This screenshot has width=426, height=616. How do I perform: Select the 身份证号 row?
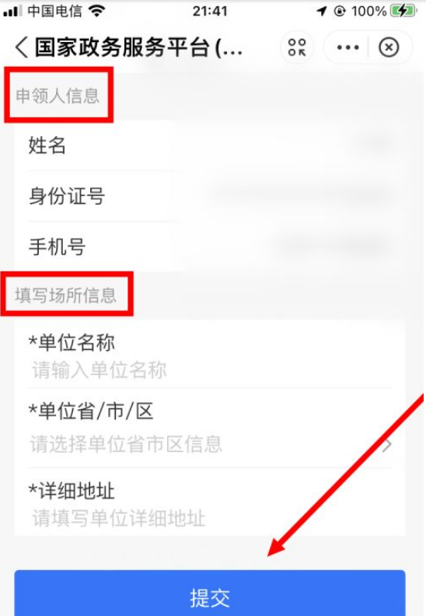210,196
